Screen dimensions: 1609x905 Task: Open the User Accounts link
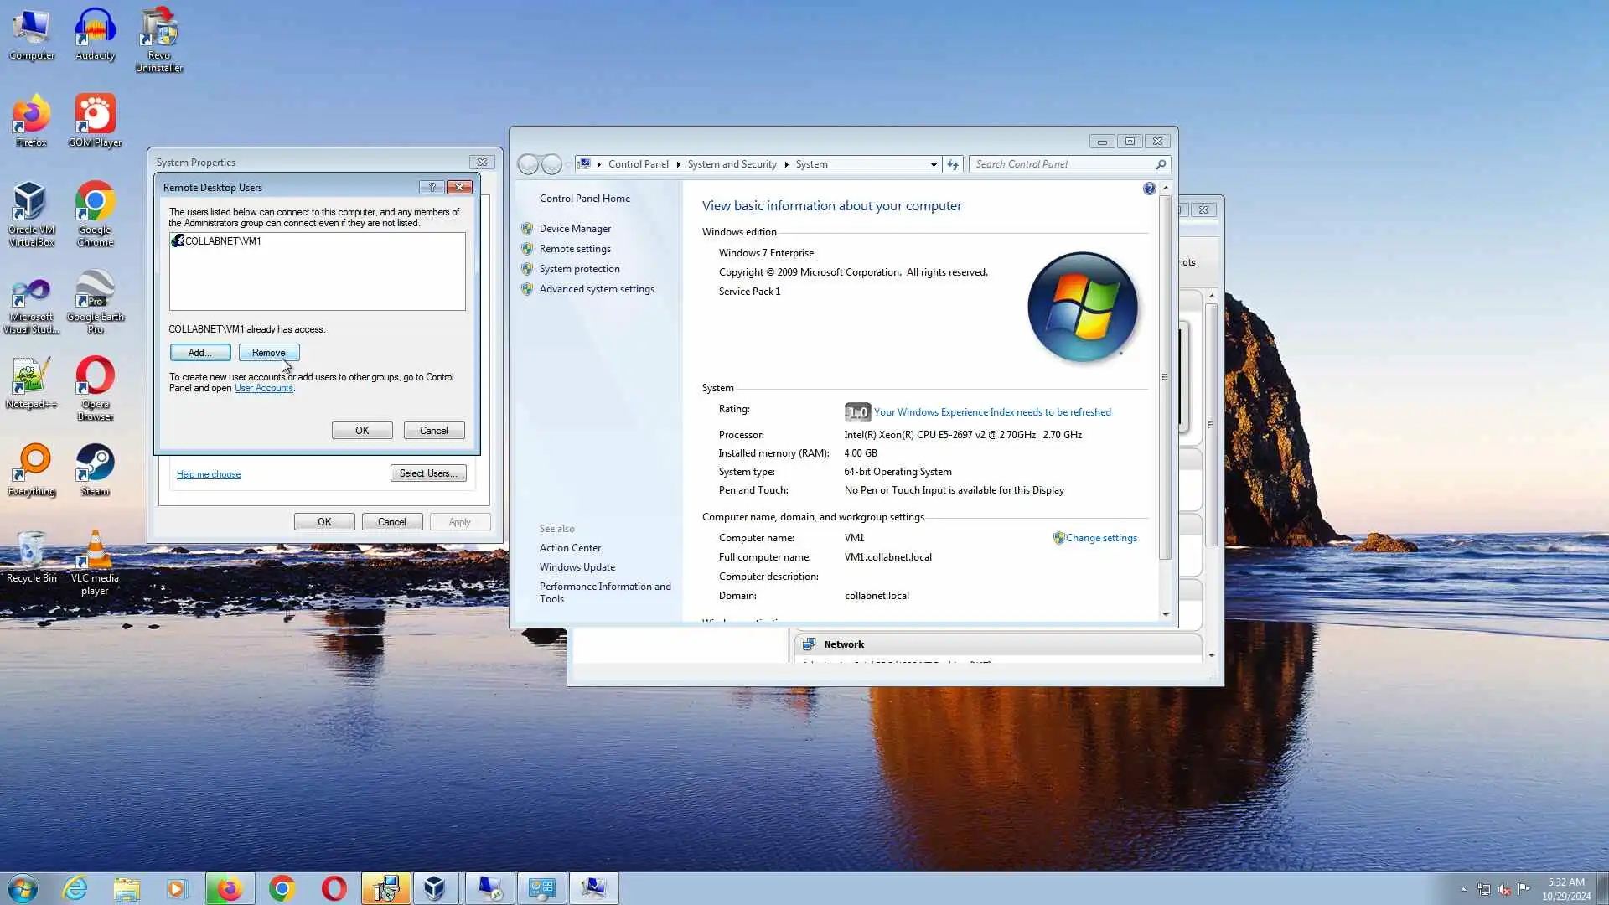click(263, 388)
